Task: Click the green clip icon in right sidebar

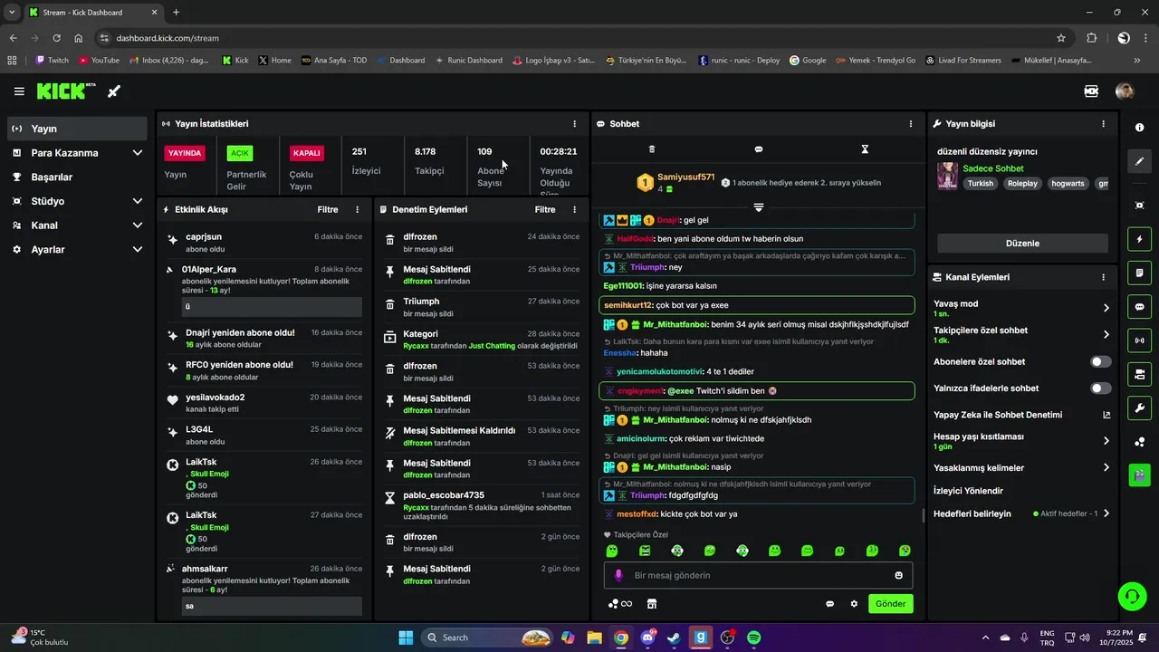Action: 1140,475
